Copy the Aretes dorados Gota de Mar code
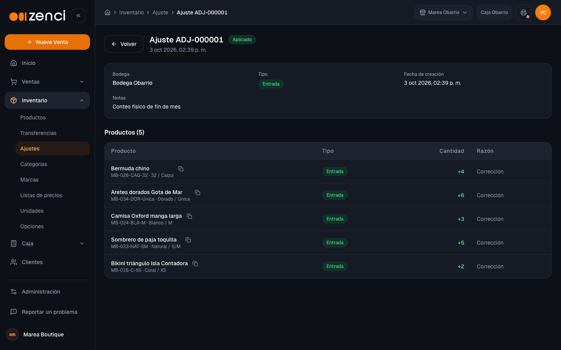This screenshot has height=350, width=561. coord(198,192)
